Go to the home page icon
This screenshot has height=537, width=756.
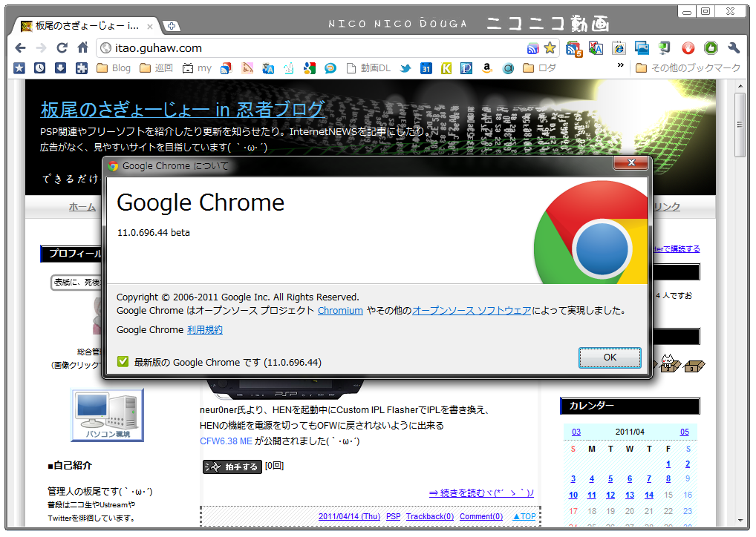point(83,47)
